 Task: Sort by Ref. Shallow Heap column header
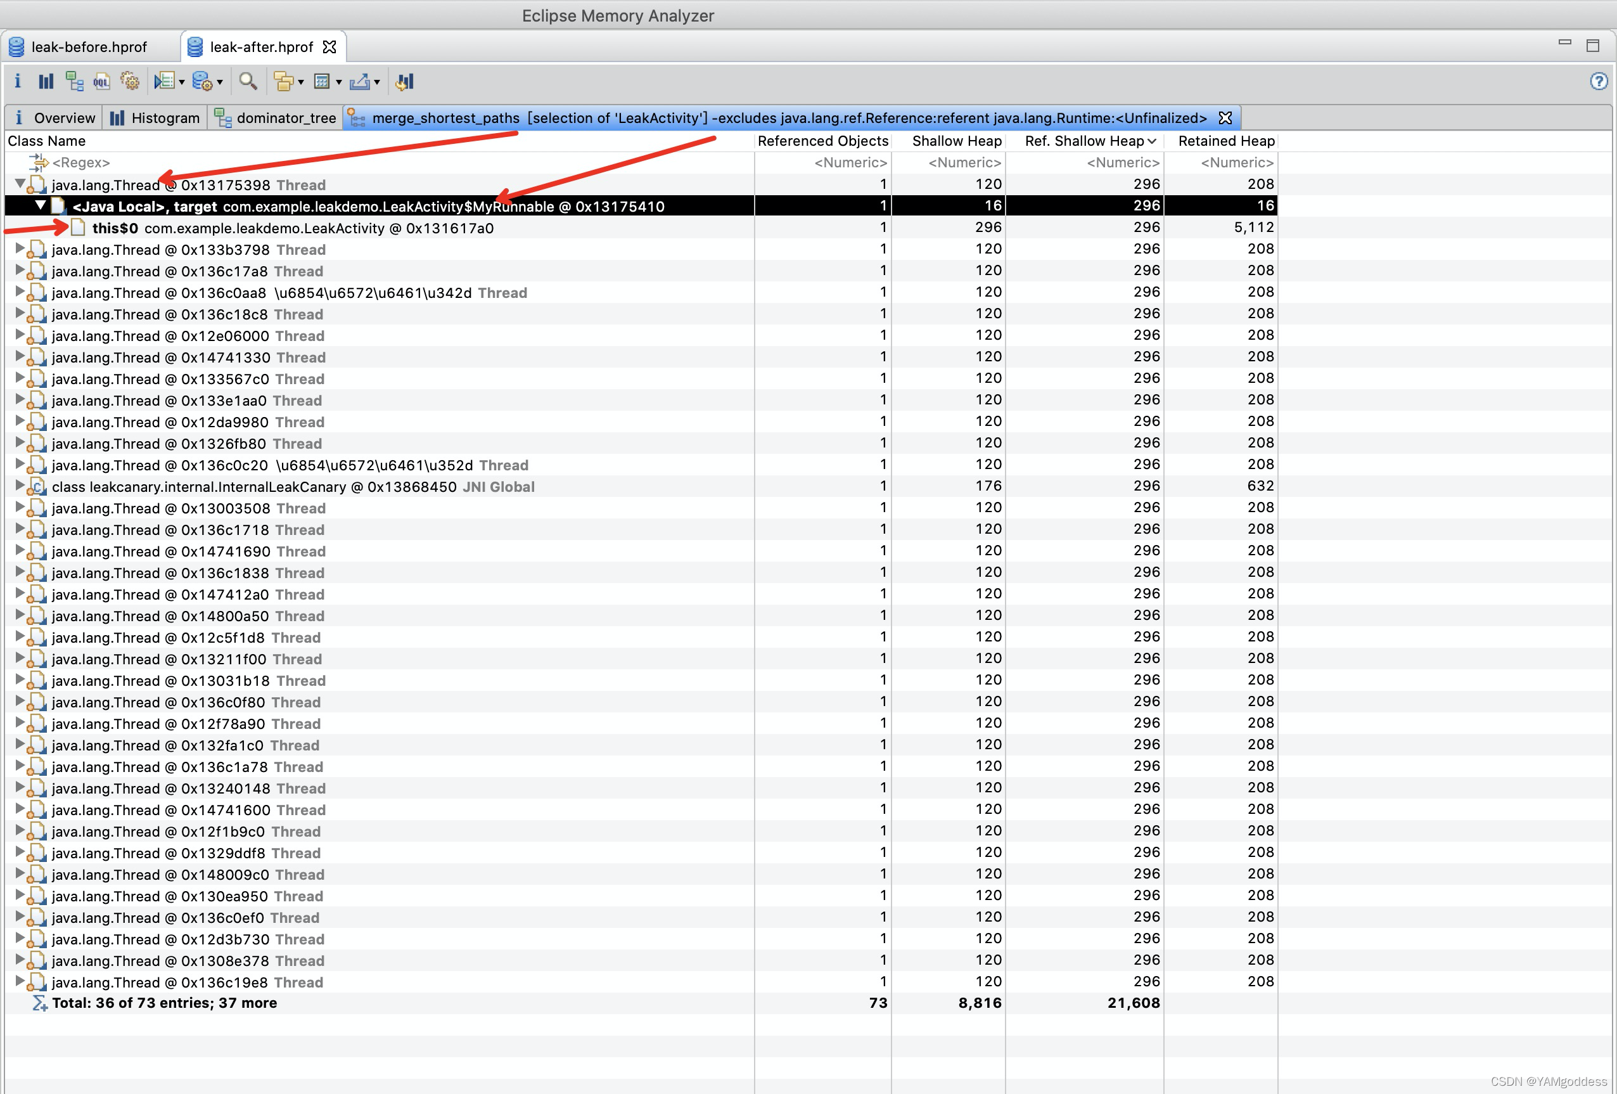coord(1085,141)
